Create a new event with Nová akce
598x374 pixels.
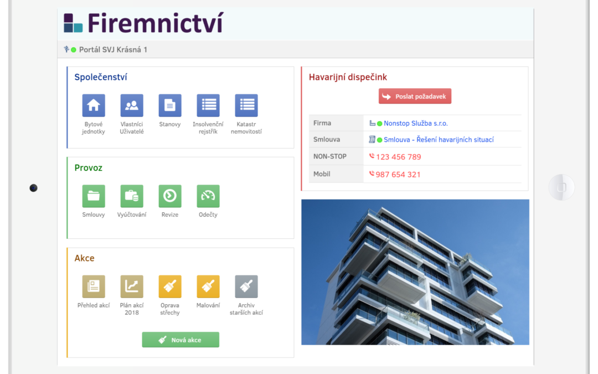coord(181,340)
